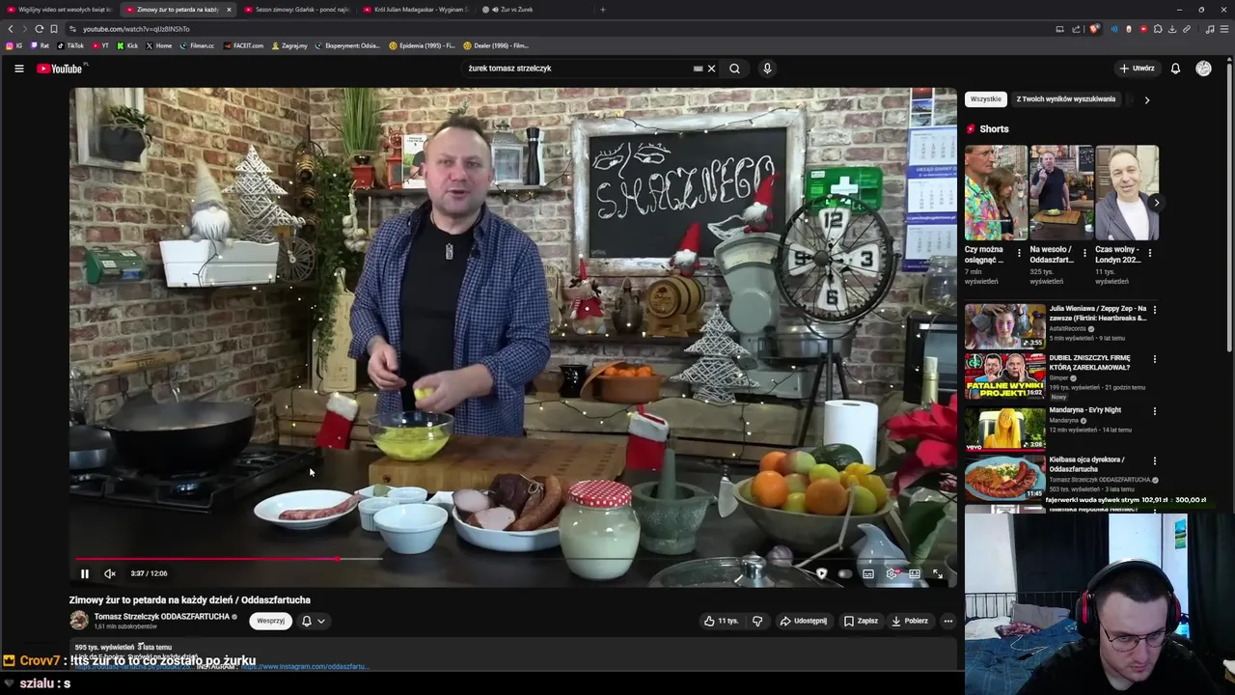1235x695 pixels.
Task: Open the TikTok bookmark
Action: (70, 45)
